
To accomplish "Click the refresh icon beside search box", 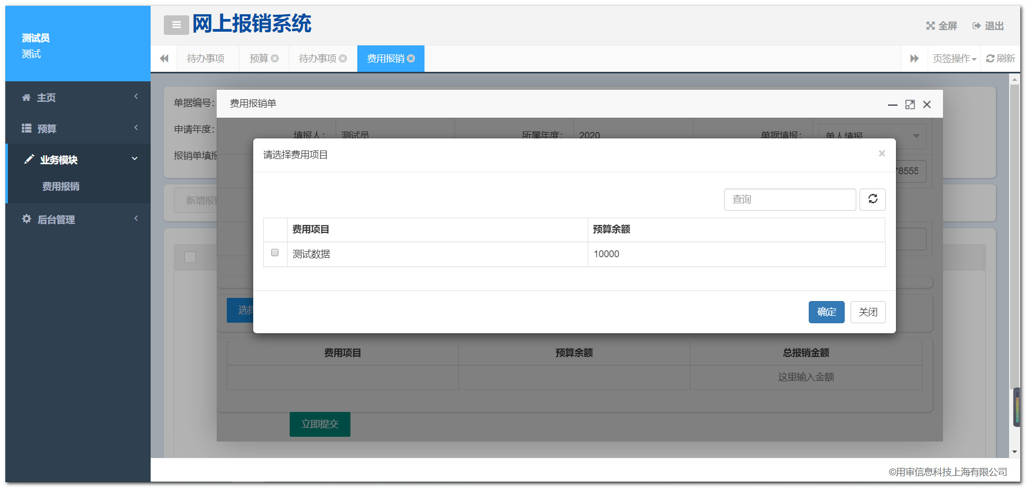I will click(872, 199).
